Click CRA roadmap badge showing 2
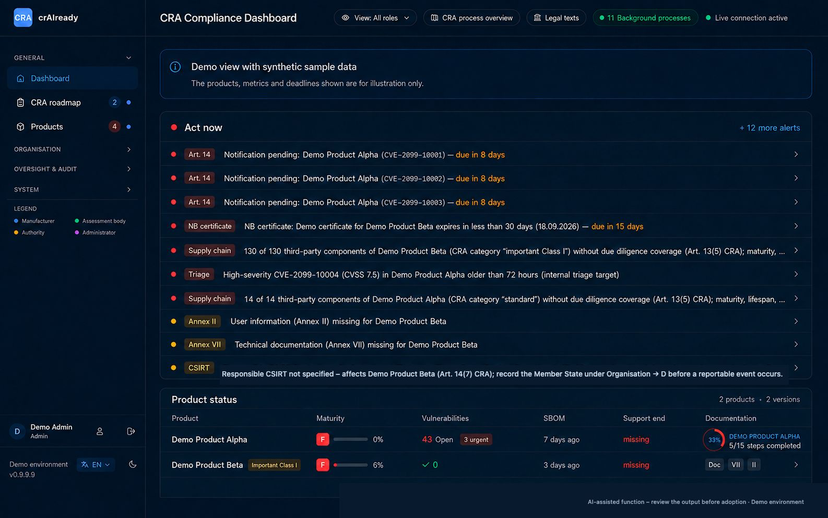The height and width of the screenshot is (518, 828). (x=114, y=102)
